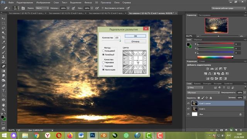Select the Линейный (Zoom) method radio button

click(x=103, y=55)
